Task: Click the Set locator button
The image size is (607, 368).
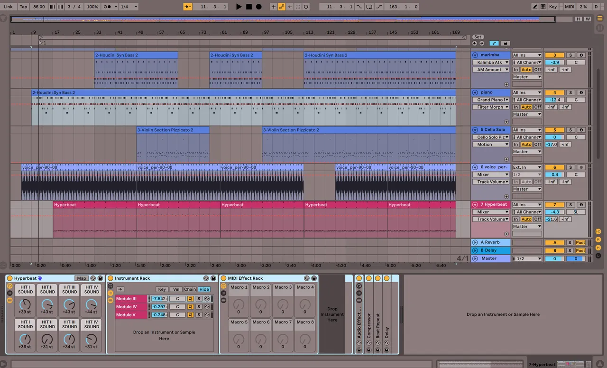Action: coord(478,37)
